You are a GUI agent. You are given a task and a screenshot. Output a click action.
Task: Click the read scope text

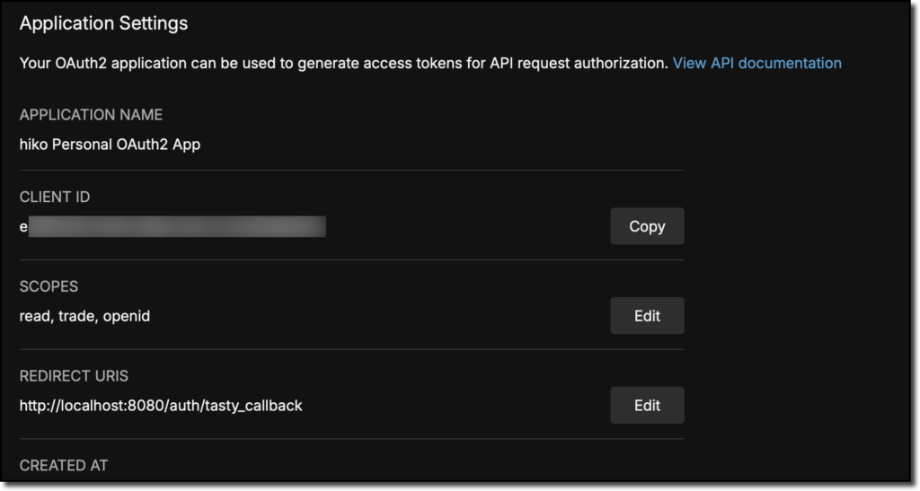click(34, 316)
